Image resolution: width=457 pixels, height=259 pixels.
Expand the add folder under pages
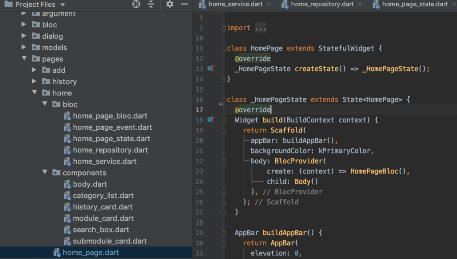35,70
